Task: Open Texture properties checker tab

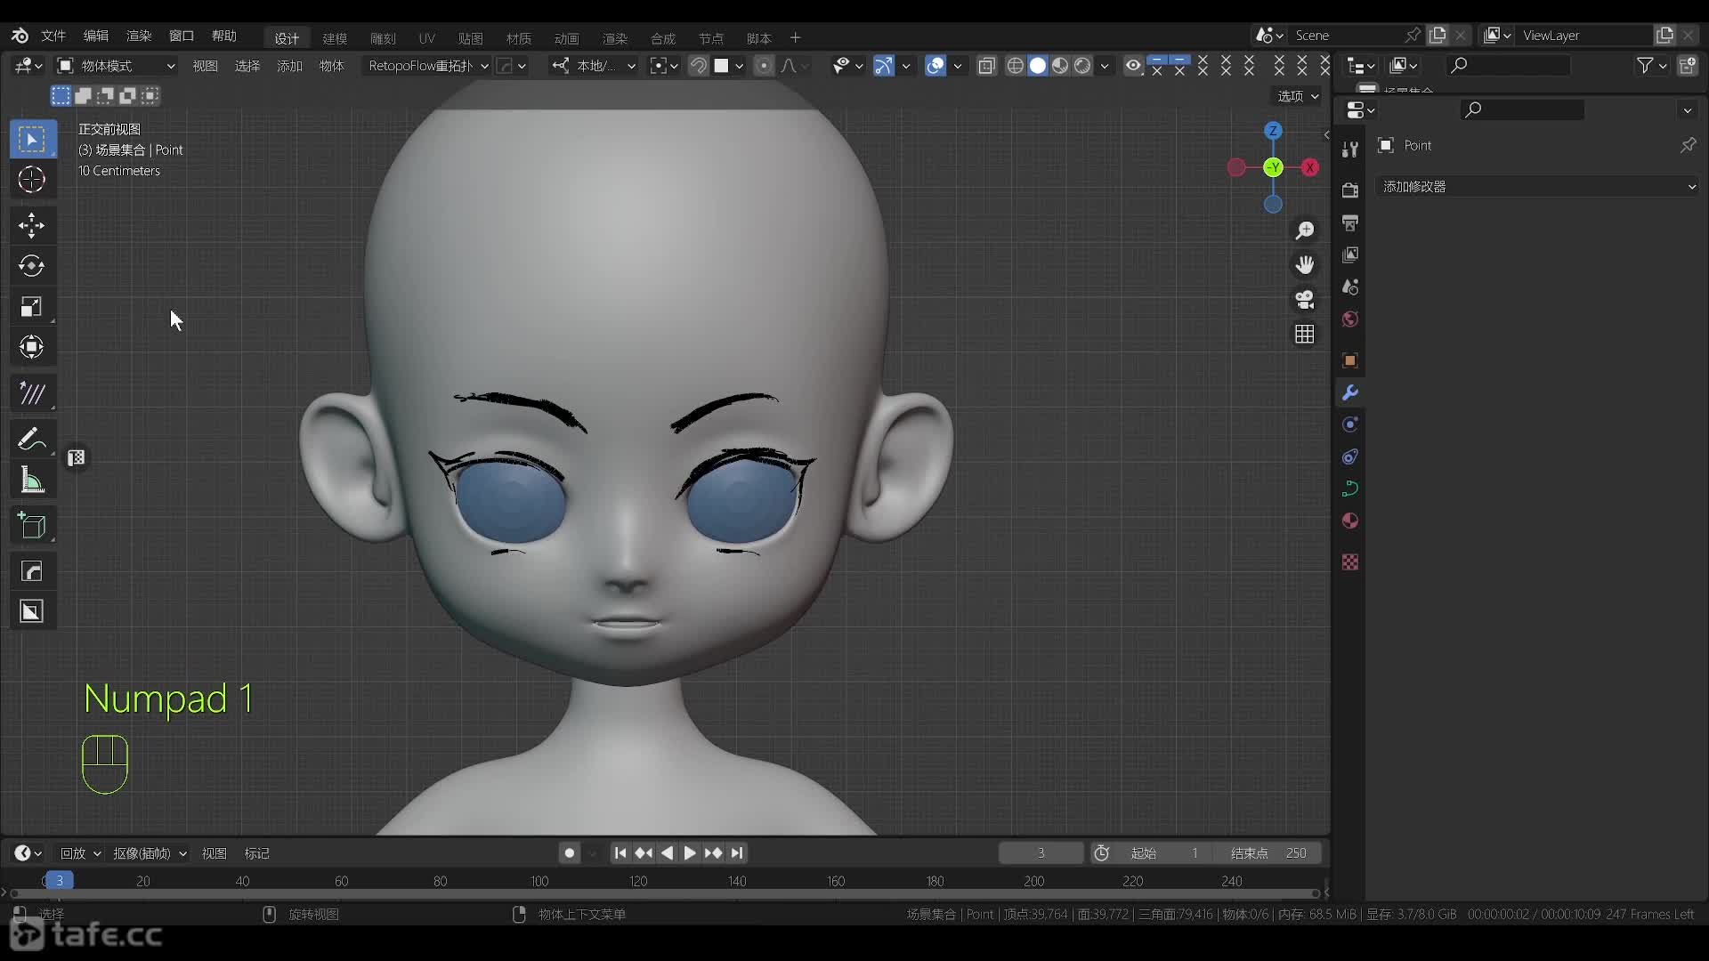Action: [1350, 561]
